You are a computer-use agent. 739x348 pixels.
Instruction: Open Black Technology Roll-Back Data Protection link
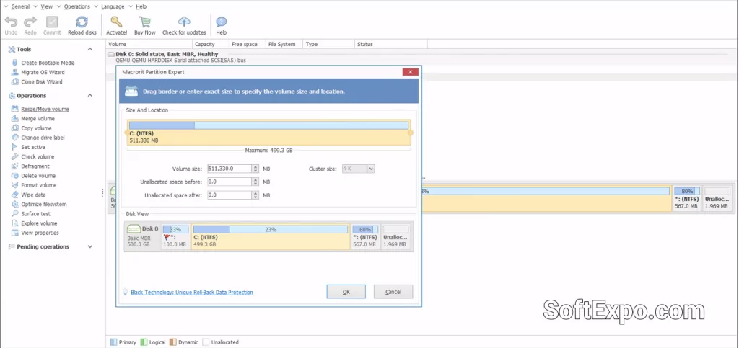[x=192, y=292]
